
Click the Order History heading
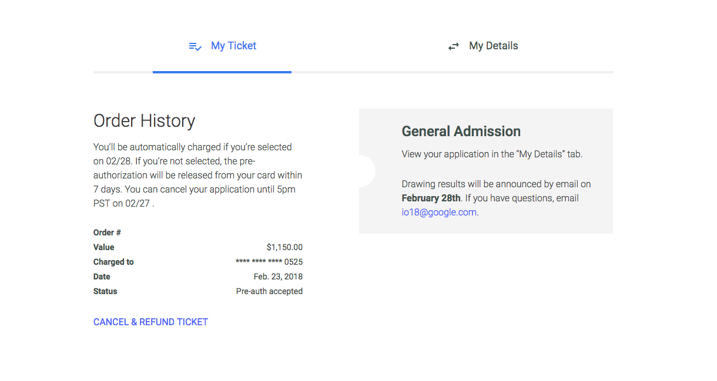pos(144,121)
